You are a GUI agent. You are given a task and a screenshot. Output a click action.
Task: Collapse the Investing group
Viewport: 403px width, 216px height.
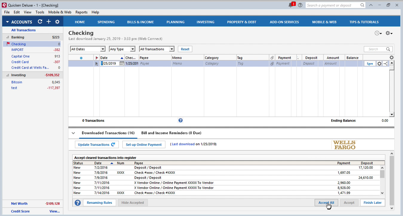tap(7, 75)
